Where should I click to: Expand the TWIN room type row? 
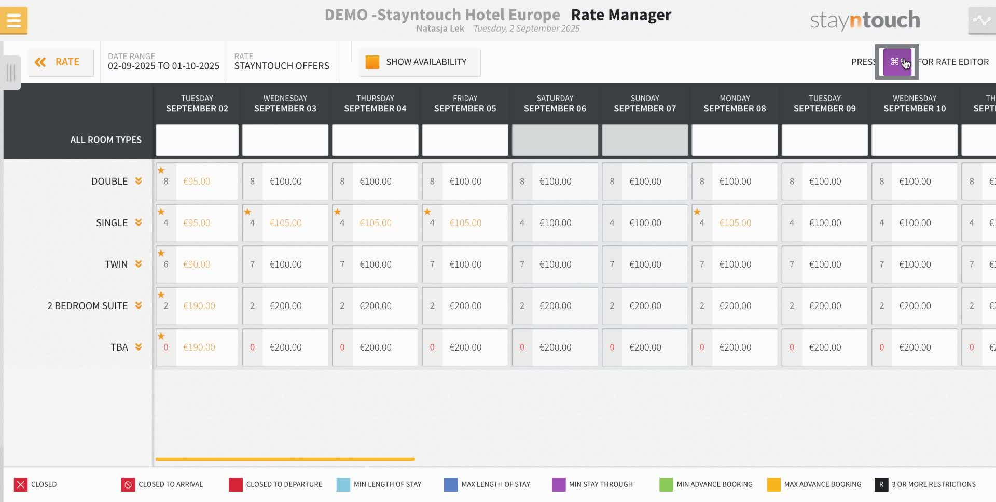click(139, 264)
